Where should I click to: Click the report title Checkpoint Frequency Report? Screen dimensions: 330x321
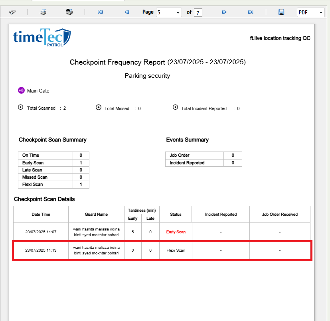(x=117, y=62)
